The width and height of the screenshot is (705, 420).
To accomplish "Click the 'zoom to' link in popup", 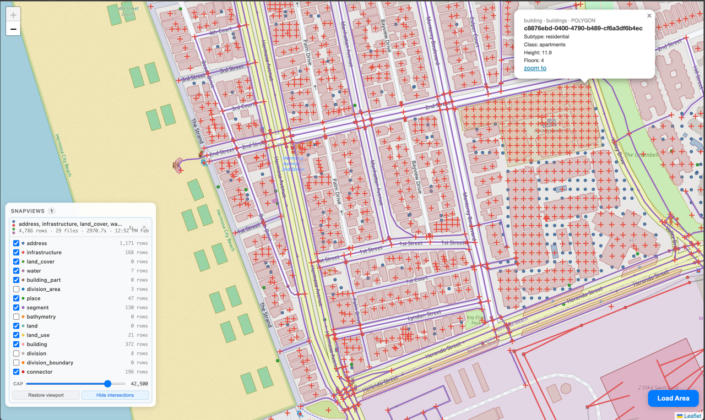I will click(535, 68).
